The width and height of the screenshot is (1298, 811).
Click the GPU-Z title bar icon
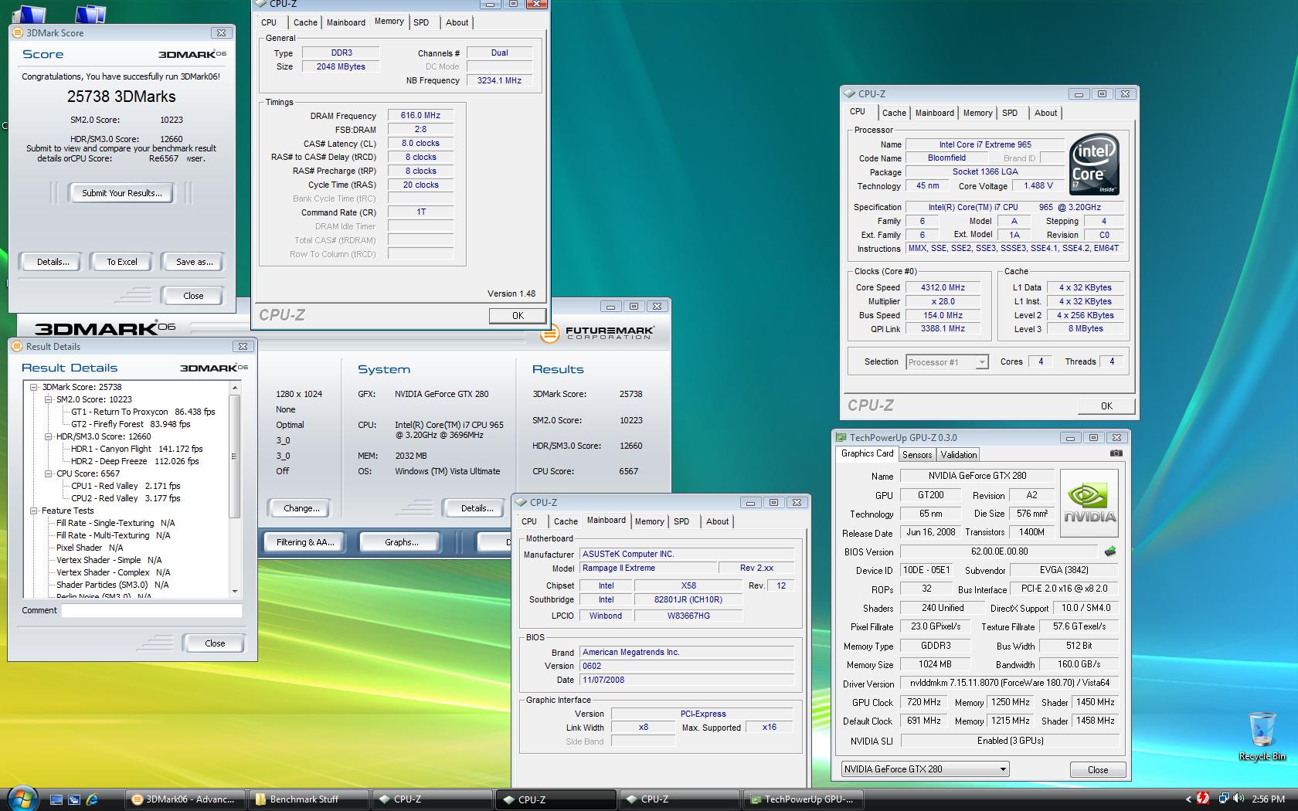click(x=841, y=438)
